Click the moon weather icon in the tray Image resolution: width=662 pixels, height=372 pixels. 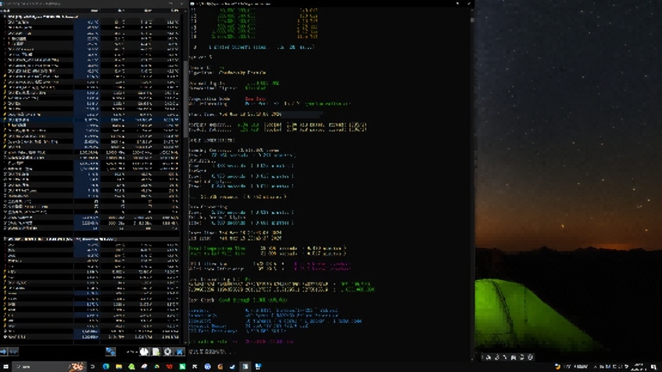pos(558,367)
